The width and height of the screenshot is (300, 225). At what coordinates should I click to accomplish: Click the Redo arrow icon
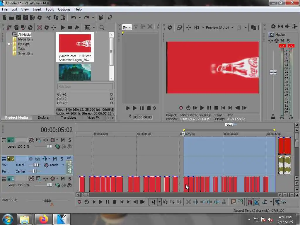click(x=87, y=18)
